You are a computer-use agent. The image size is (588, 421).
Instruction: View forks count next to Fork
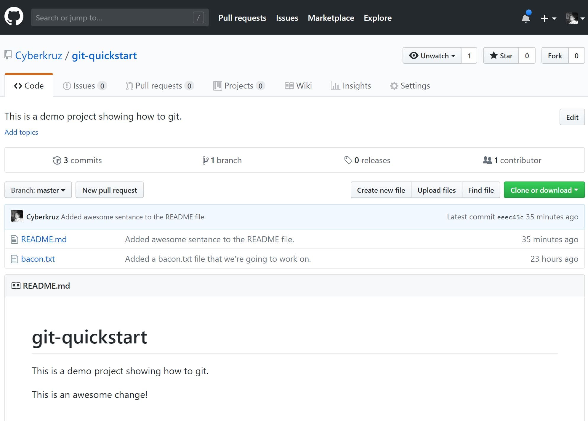576,55
